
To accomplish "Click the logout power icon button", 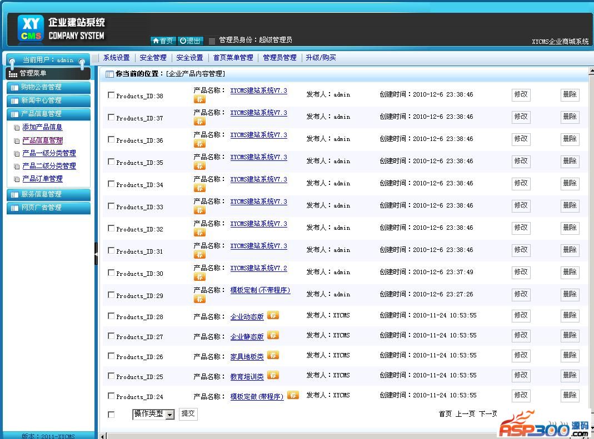I will click(x=191, y=41).
